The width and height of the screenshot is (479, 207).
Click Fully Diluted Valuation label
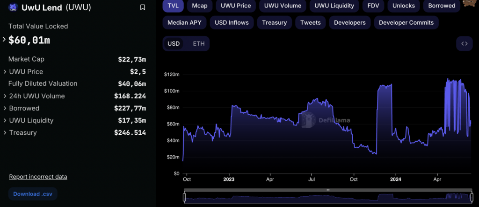coord(43,83)
